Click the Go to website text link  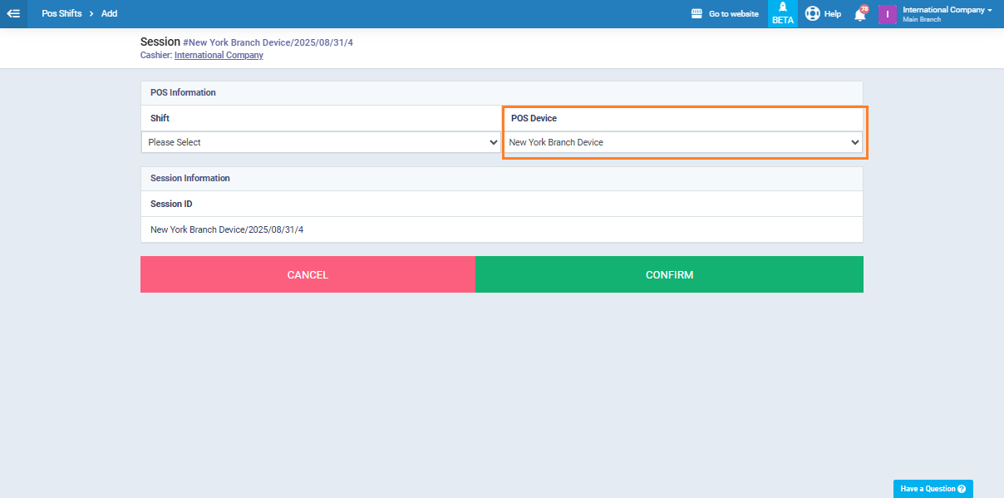click(733, 14)
